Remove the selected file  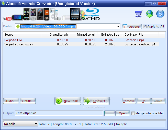(x=129, y=101)
